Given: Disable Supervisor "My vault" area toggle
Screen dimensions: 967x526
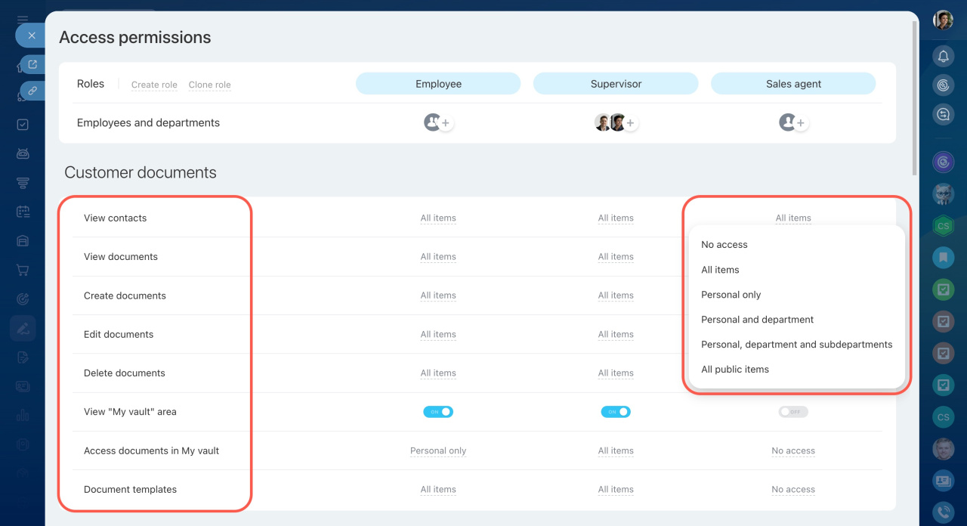Looking at the screenshot, I should 616,412.
